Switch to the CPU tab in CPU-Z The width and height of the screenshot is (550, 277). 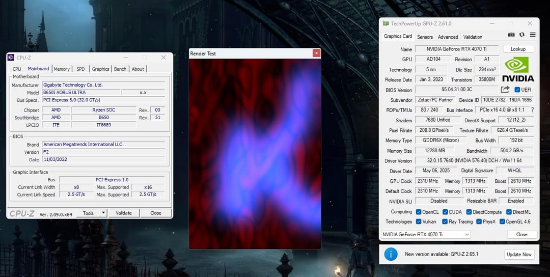coord(17,69)
